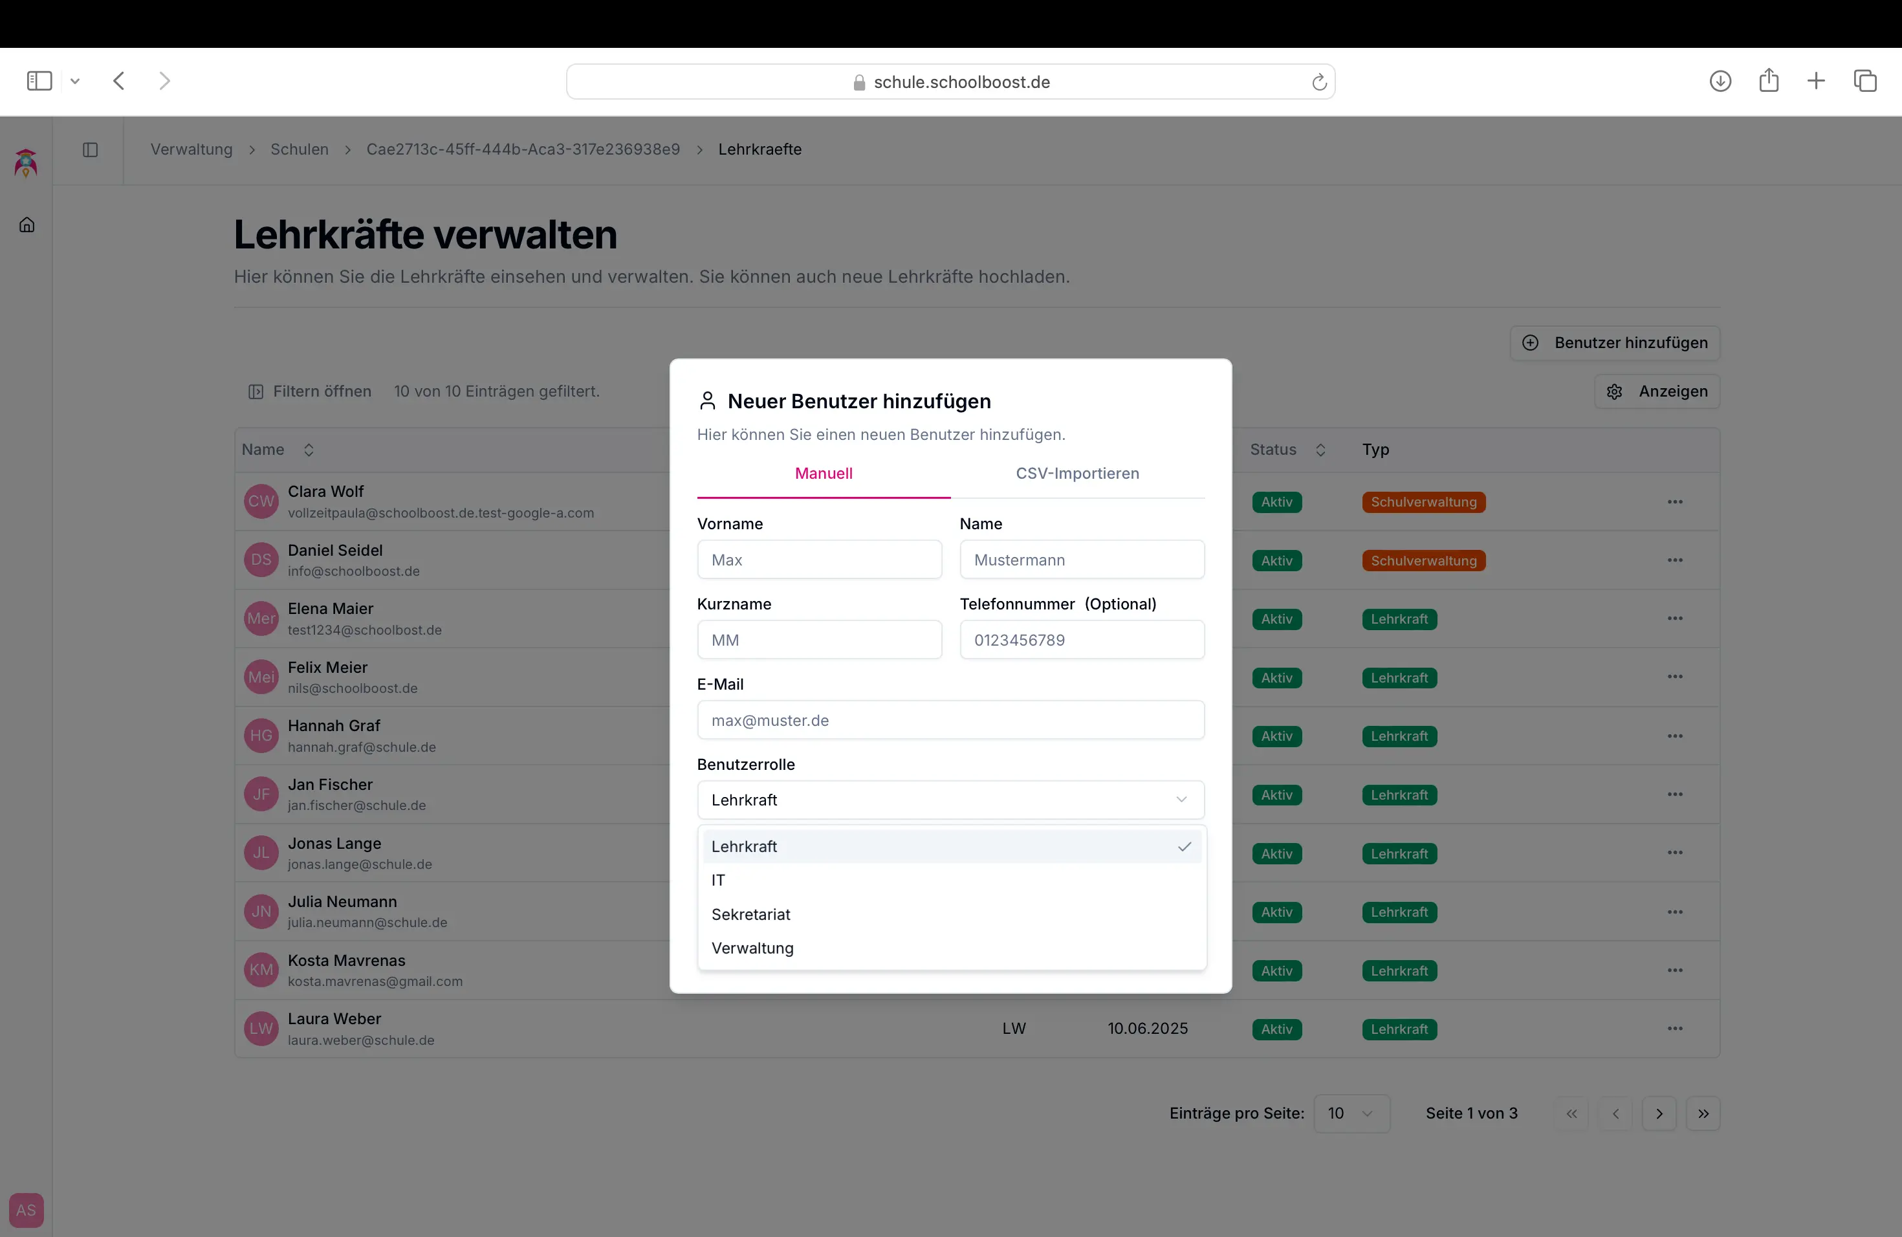Open new tab with plus icon

pyautogui.click(x=1816, y=81)
